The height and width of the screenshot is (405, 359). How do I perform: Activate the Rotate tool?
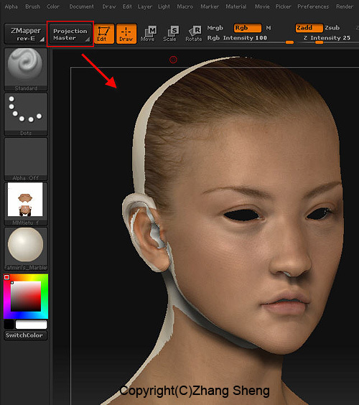pos(194,34)
